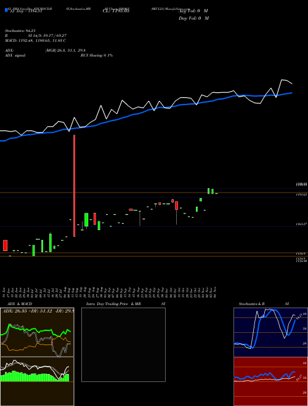Click the blue RSI line in red panel
Viewport: 308px width, 406px height.
(x=264, y=375)
